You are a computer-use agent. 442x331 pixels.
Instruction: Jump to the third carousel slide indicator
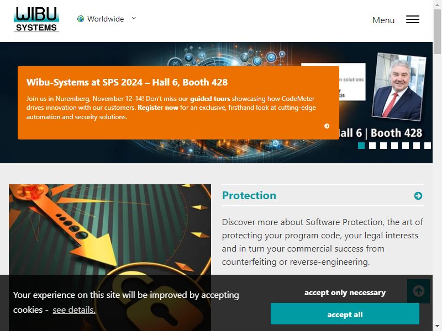click(x=383, y=146)
